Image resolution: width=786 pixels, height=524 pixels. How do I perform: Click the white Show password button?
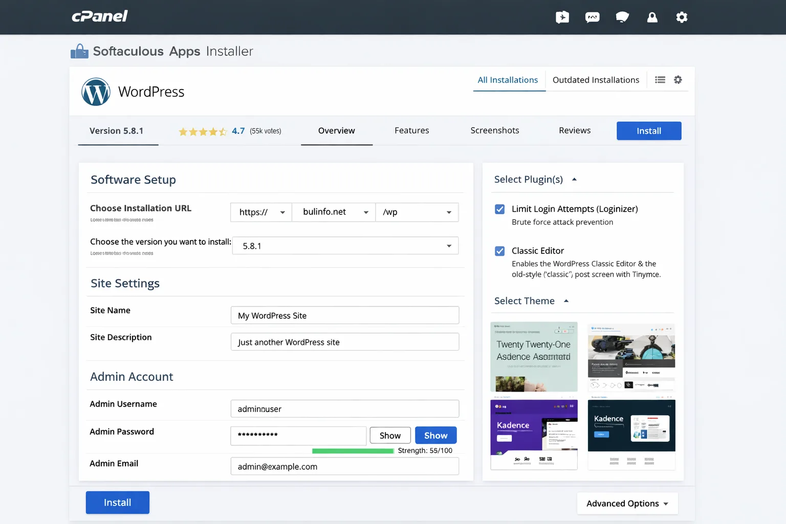tap(390, 435)
